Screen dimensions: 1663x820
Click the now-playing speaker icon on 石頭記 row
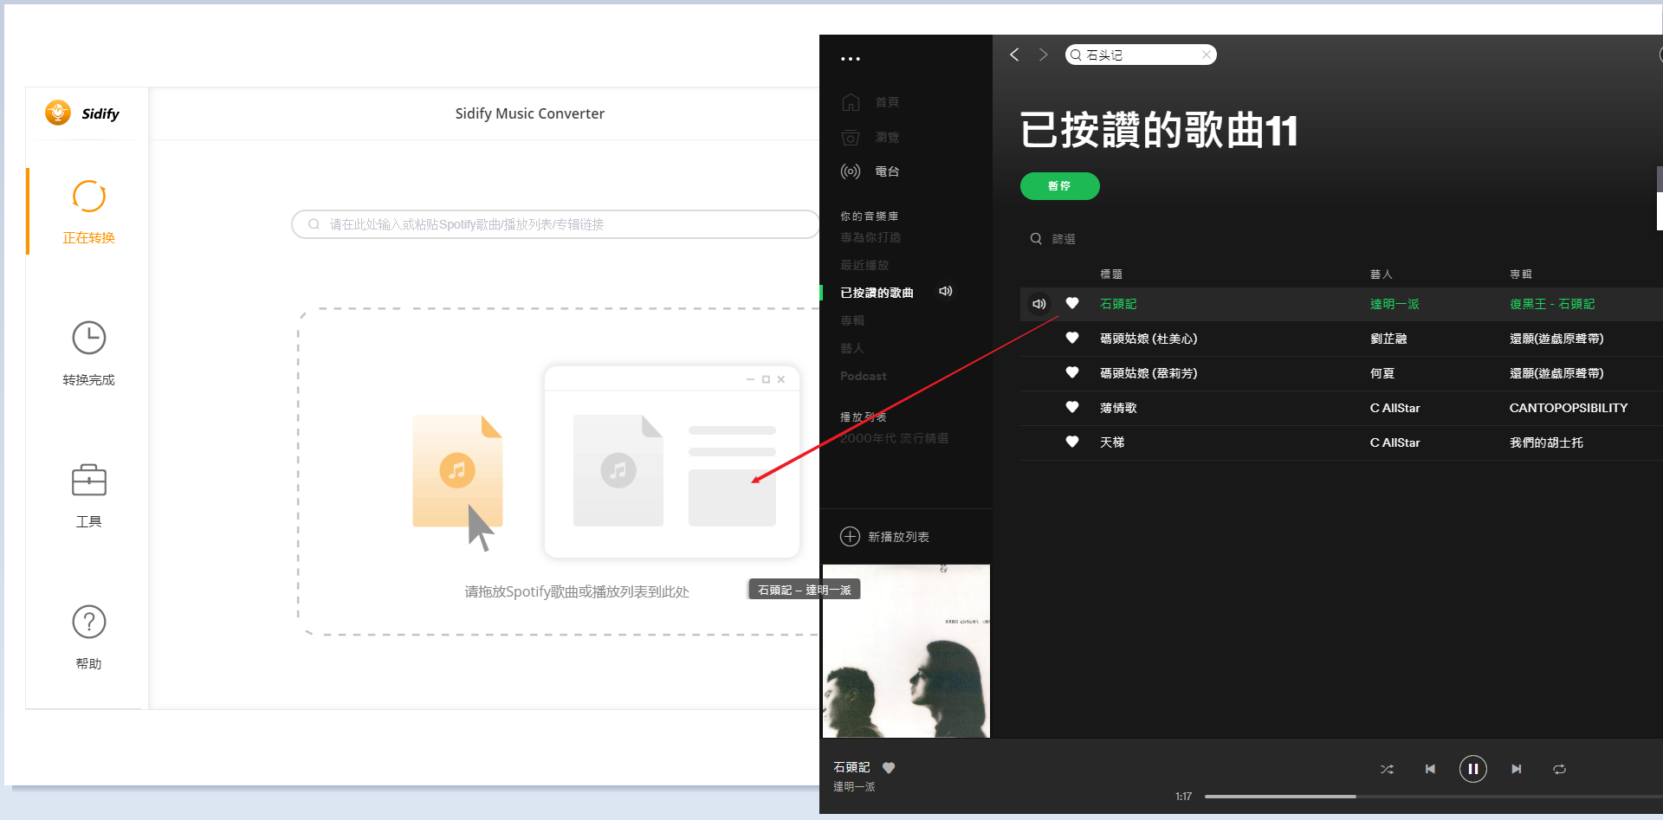coord(1039,304)
